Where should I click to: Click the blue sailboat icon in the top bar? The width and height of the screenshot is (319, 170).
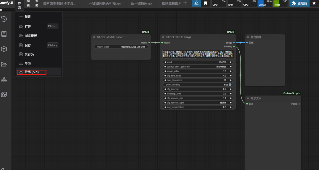pyautogui.click(x=196, y=3)
